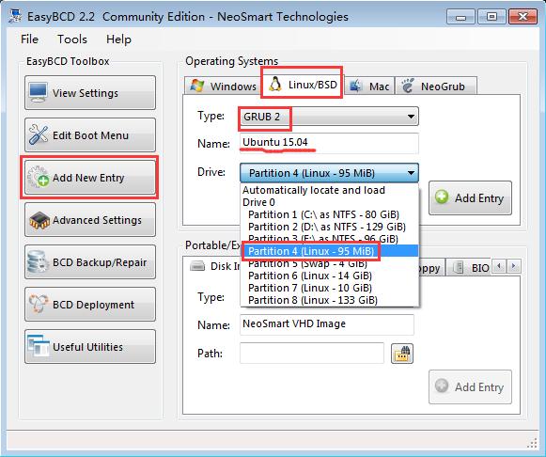Screen dimensions: 546x457
Task: Click the Tux penguin icon on Linux/BSD tab
Action: tap(275, 84)
